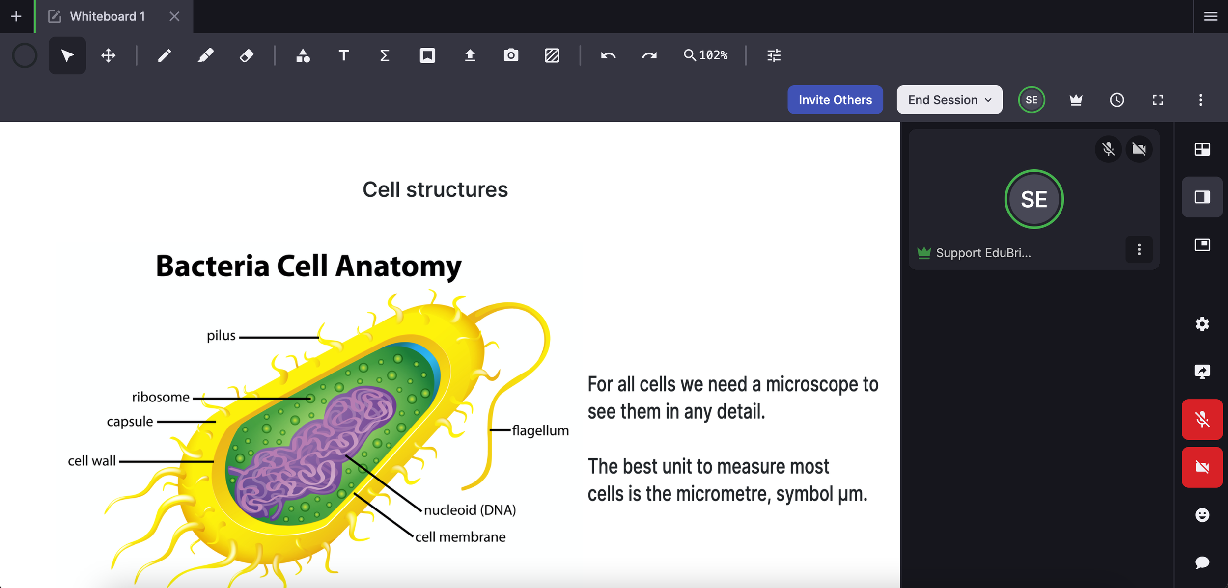
Task: Switch to Whiteboard 1 tab
Action: tap(108, 16)
